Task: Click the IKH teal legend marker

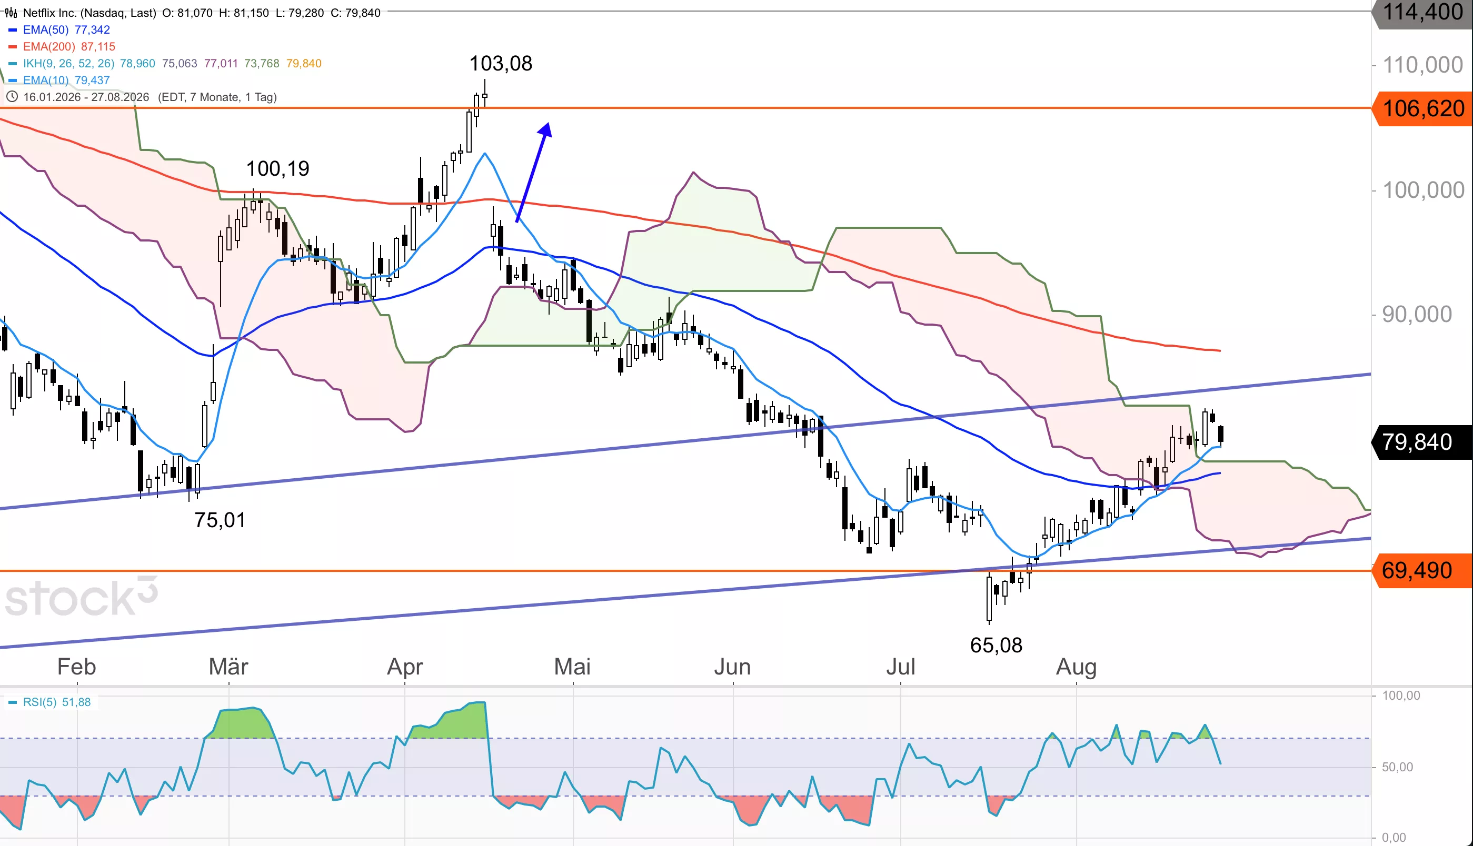Action: (x=13, y=63)
